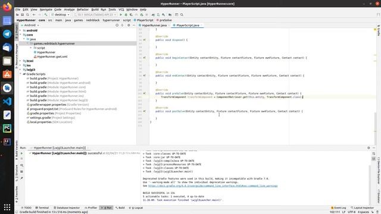Open the Database Inspector tool window
This screenshot has height=214, width=381.
67,207
